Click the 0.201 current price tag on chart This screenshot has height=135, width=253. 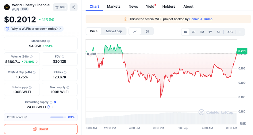[x=242, y=51]
